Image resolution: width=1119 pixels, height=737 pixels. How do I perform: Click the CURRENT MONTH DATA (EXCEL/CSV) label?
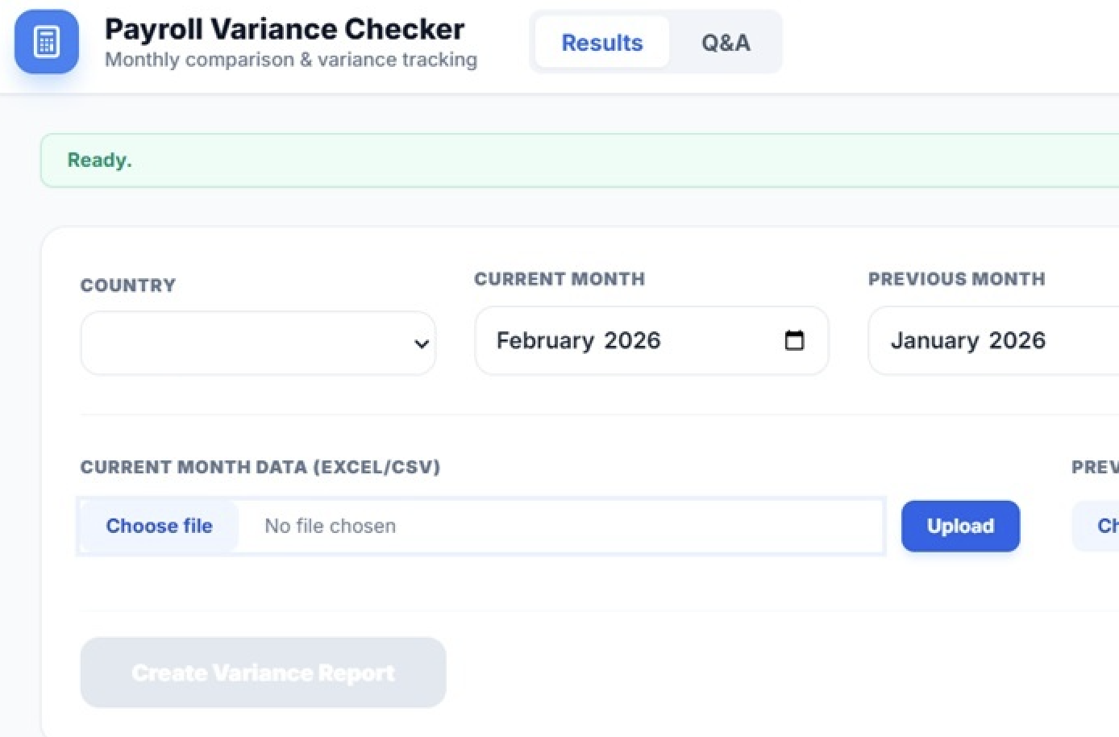pos(260,468)
